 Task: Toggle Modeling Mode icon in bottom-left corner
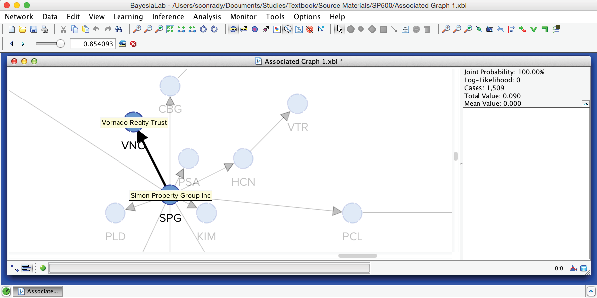(15, 268)
